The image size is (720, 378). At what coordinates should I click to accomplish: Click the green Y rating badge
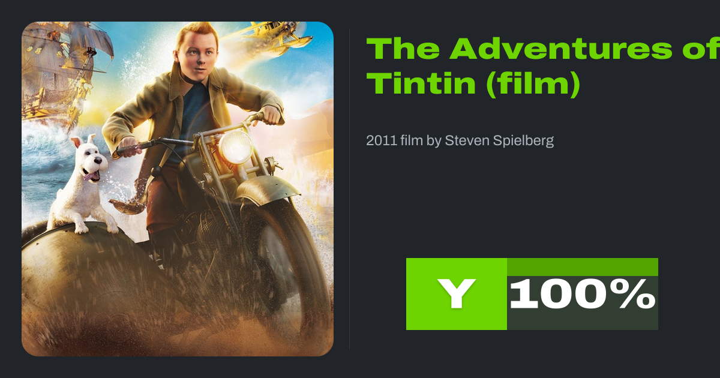457,294
